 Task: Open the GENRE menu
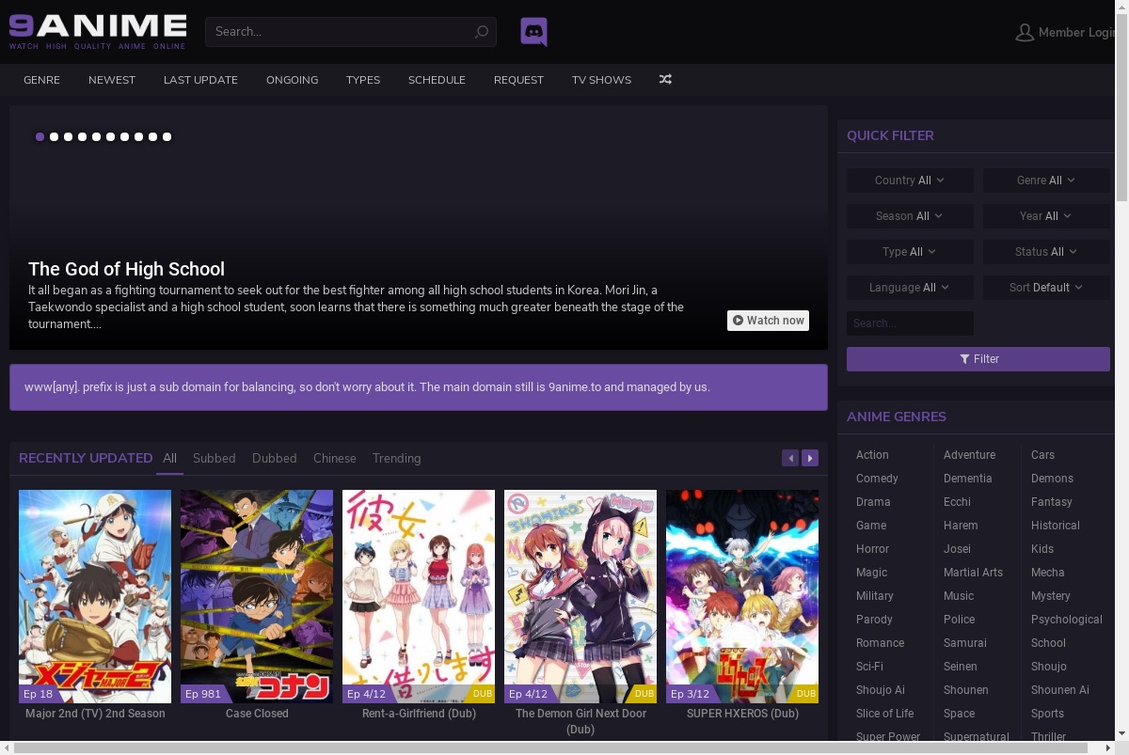click(x=41, y=80)
